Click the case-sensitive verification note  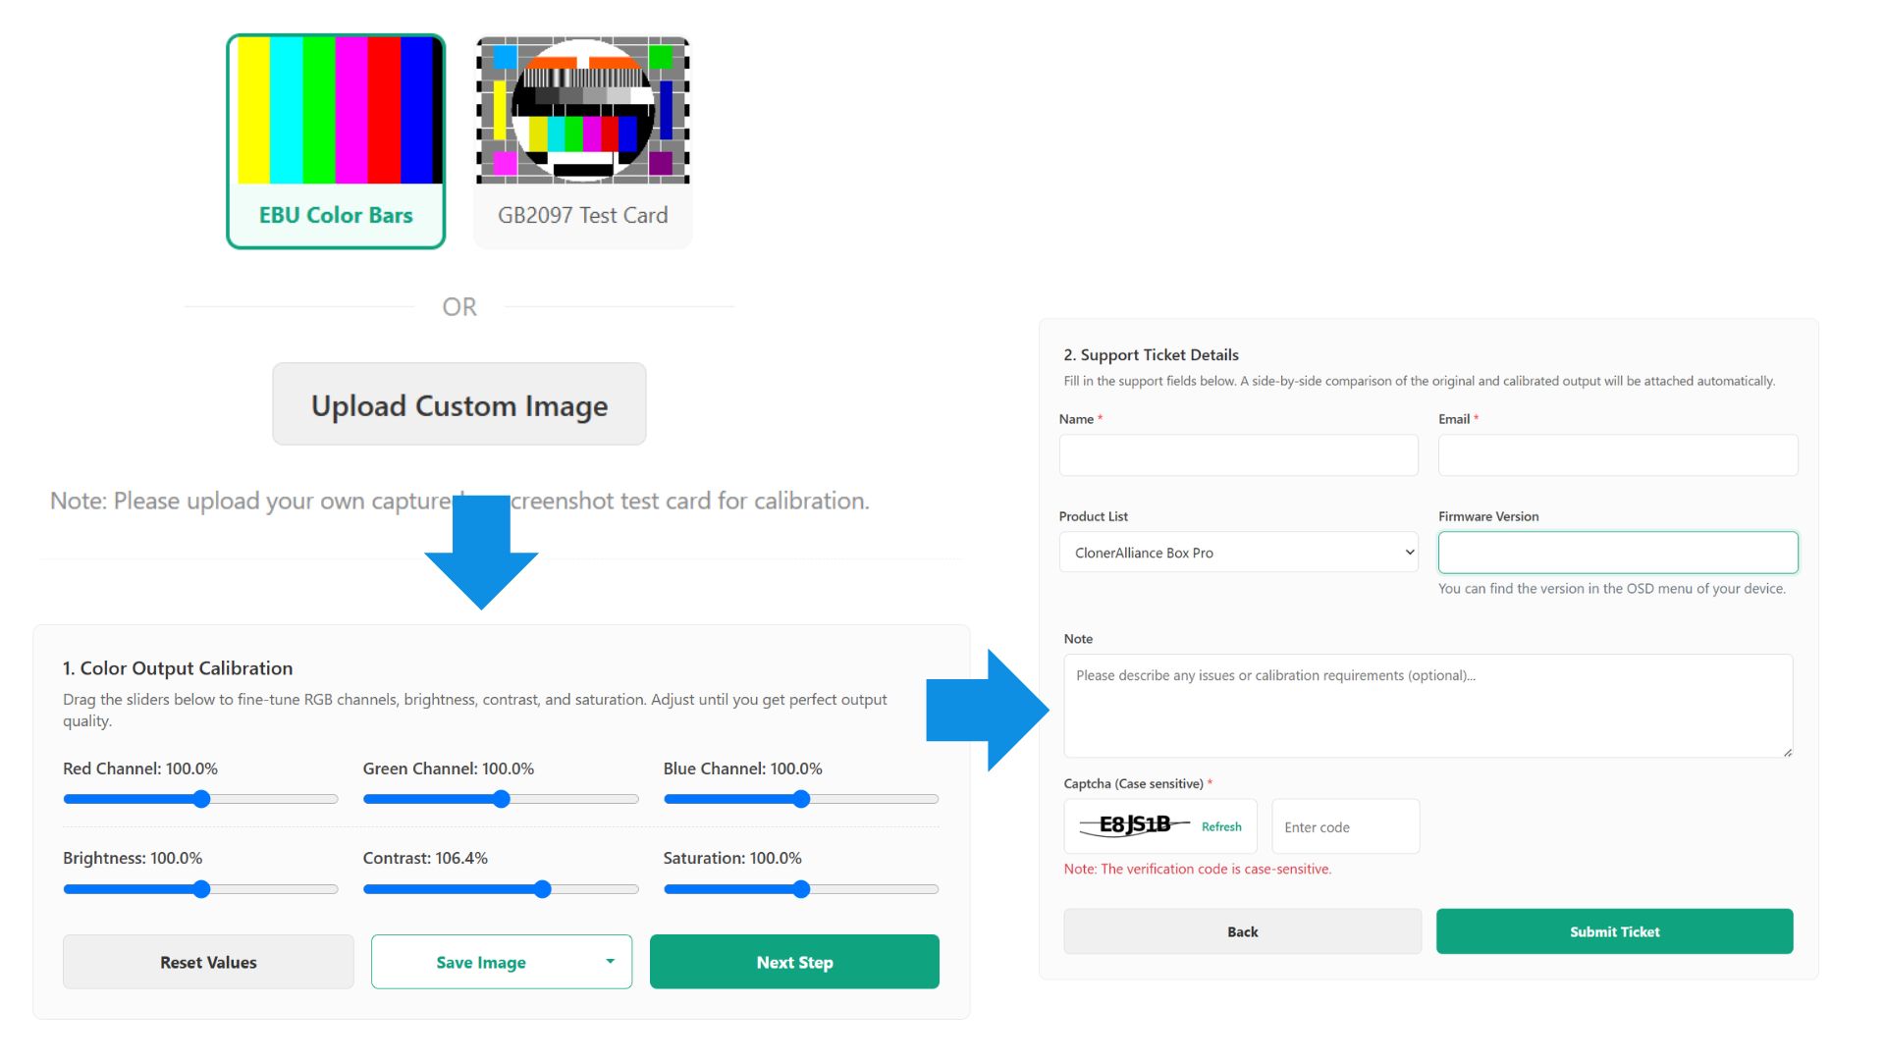[1198, 869]
